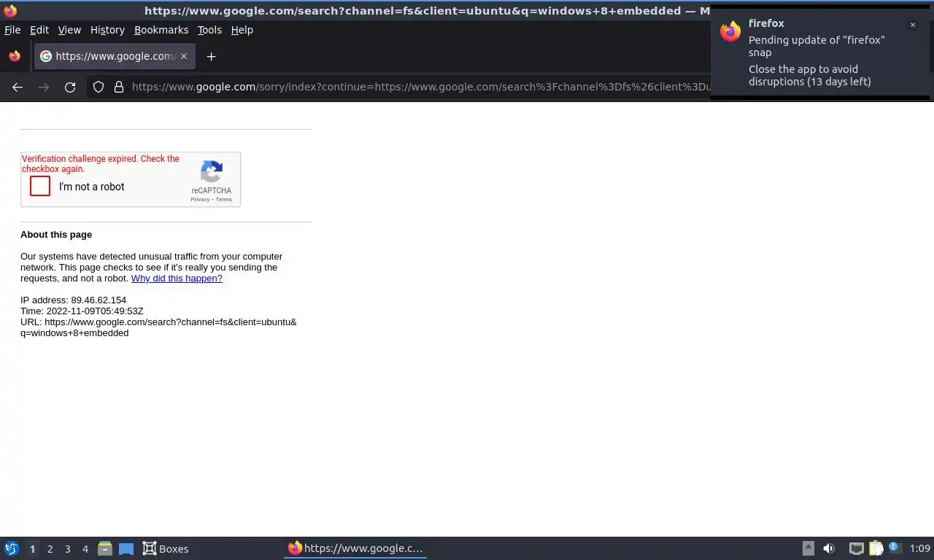
Task: Click the removable media eject tray icon
Action: pos(808,548)
